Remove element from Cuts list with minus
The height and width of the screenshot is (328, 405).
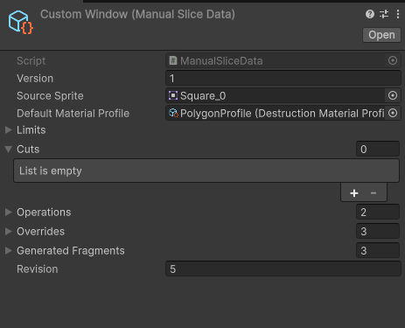pos(374,193)
